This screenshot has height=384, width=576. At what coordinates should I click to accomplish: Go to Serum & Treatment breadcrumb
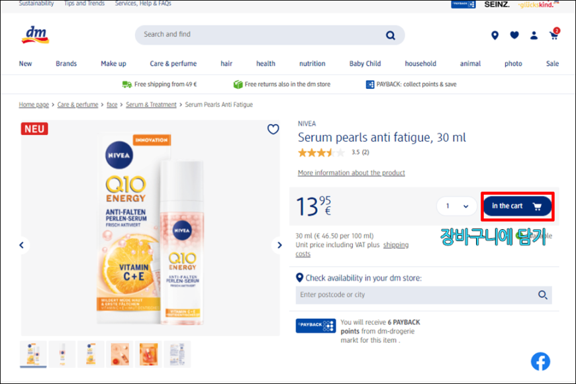(x=151, y=105)
